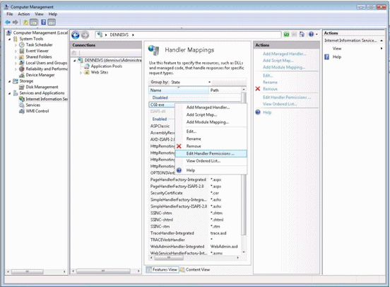Click the home page icon in address bar area
This screenshot has width=390, height=287.
[x=302, y=35]
